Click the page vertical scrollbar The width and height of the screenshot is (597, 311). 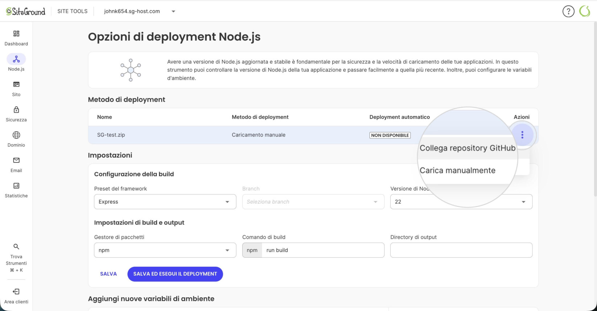pyautogui.click(x=595, y=109)
